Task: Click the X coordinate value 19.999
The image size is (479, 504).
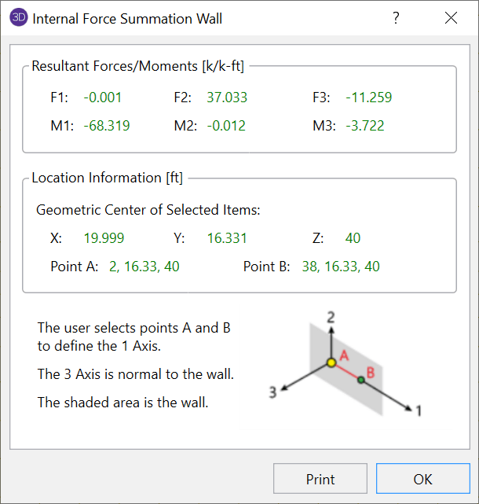Action: click(104, 238)
